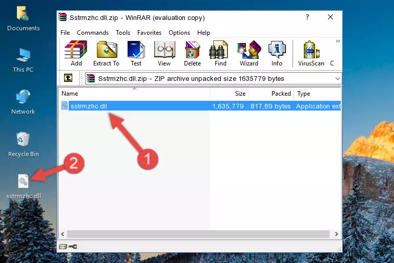394x263 pixels.
Task: Open the Tools menu
Action: coord(123,33)
